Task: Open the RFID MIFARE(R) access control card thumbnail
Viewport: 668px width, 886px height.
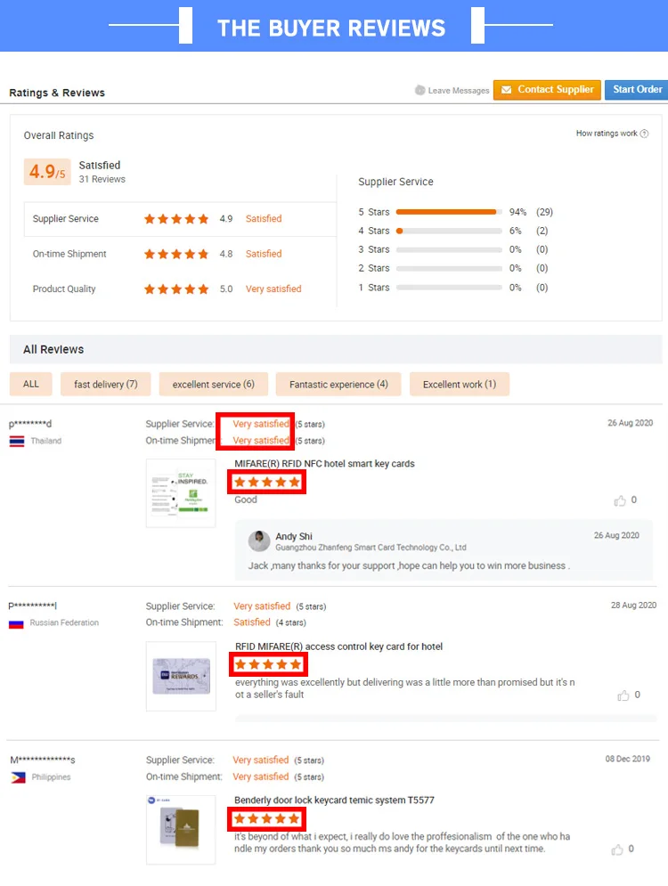Action: pos(181,677)
